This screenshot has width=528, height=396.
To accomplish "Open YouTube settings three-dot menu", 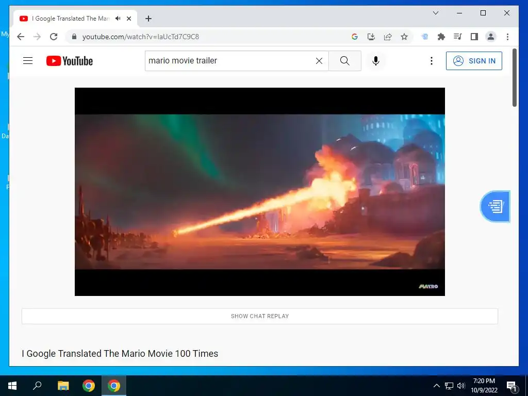I will click(432, 61).
